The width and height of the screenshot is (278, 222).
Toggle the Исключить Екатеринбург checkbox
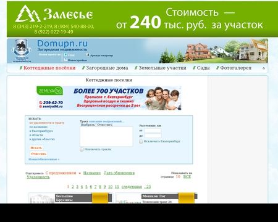(x=141, y=141)
